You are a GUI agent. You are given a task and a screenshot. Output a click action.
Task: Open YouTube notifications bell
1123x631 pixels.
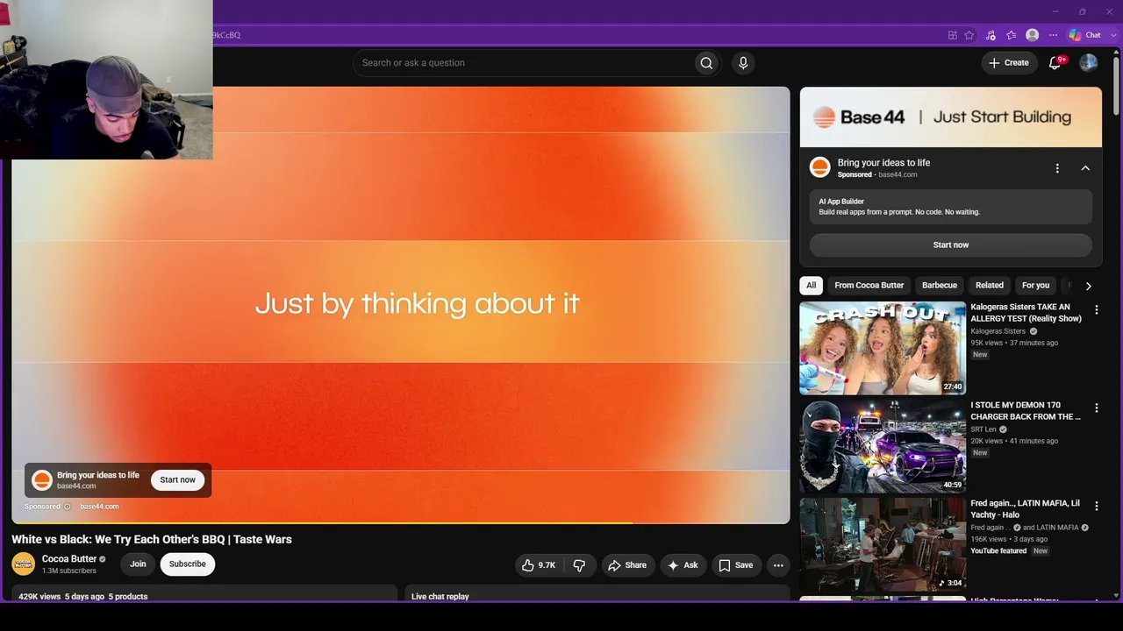1055,63
